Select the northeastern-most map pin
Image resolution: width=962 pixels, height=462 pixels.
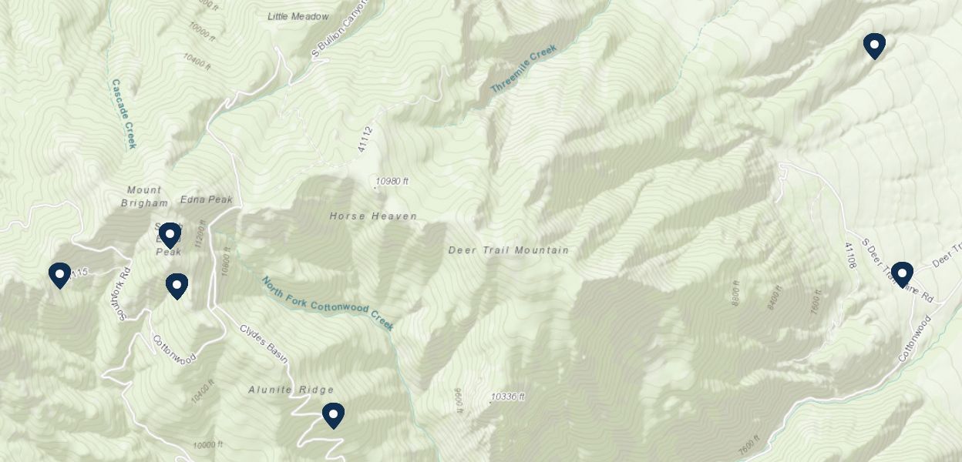click(874, 46)
